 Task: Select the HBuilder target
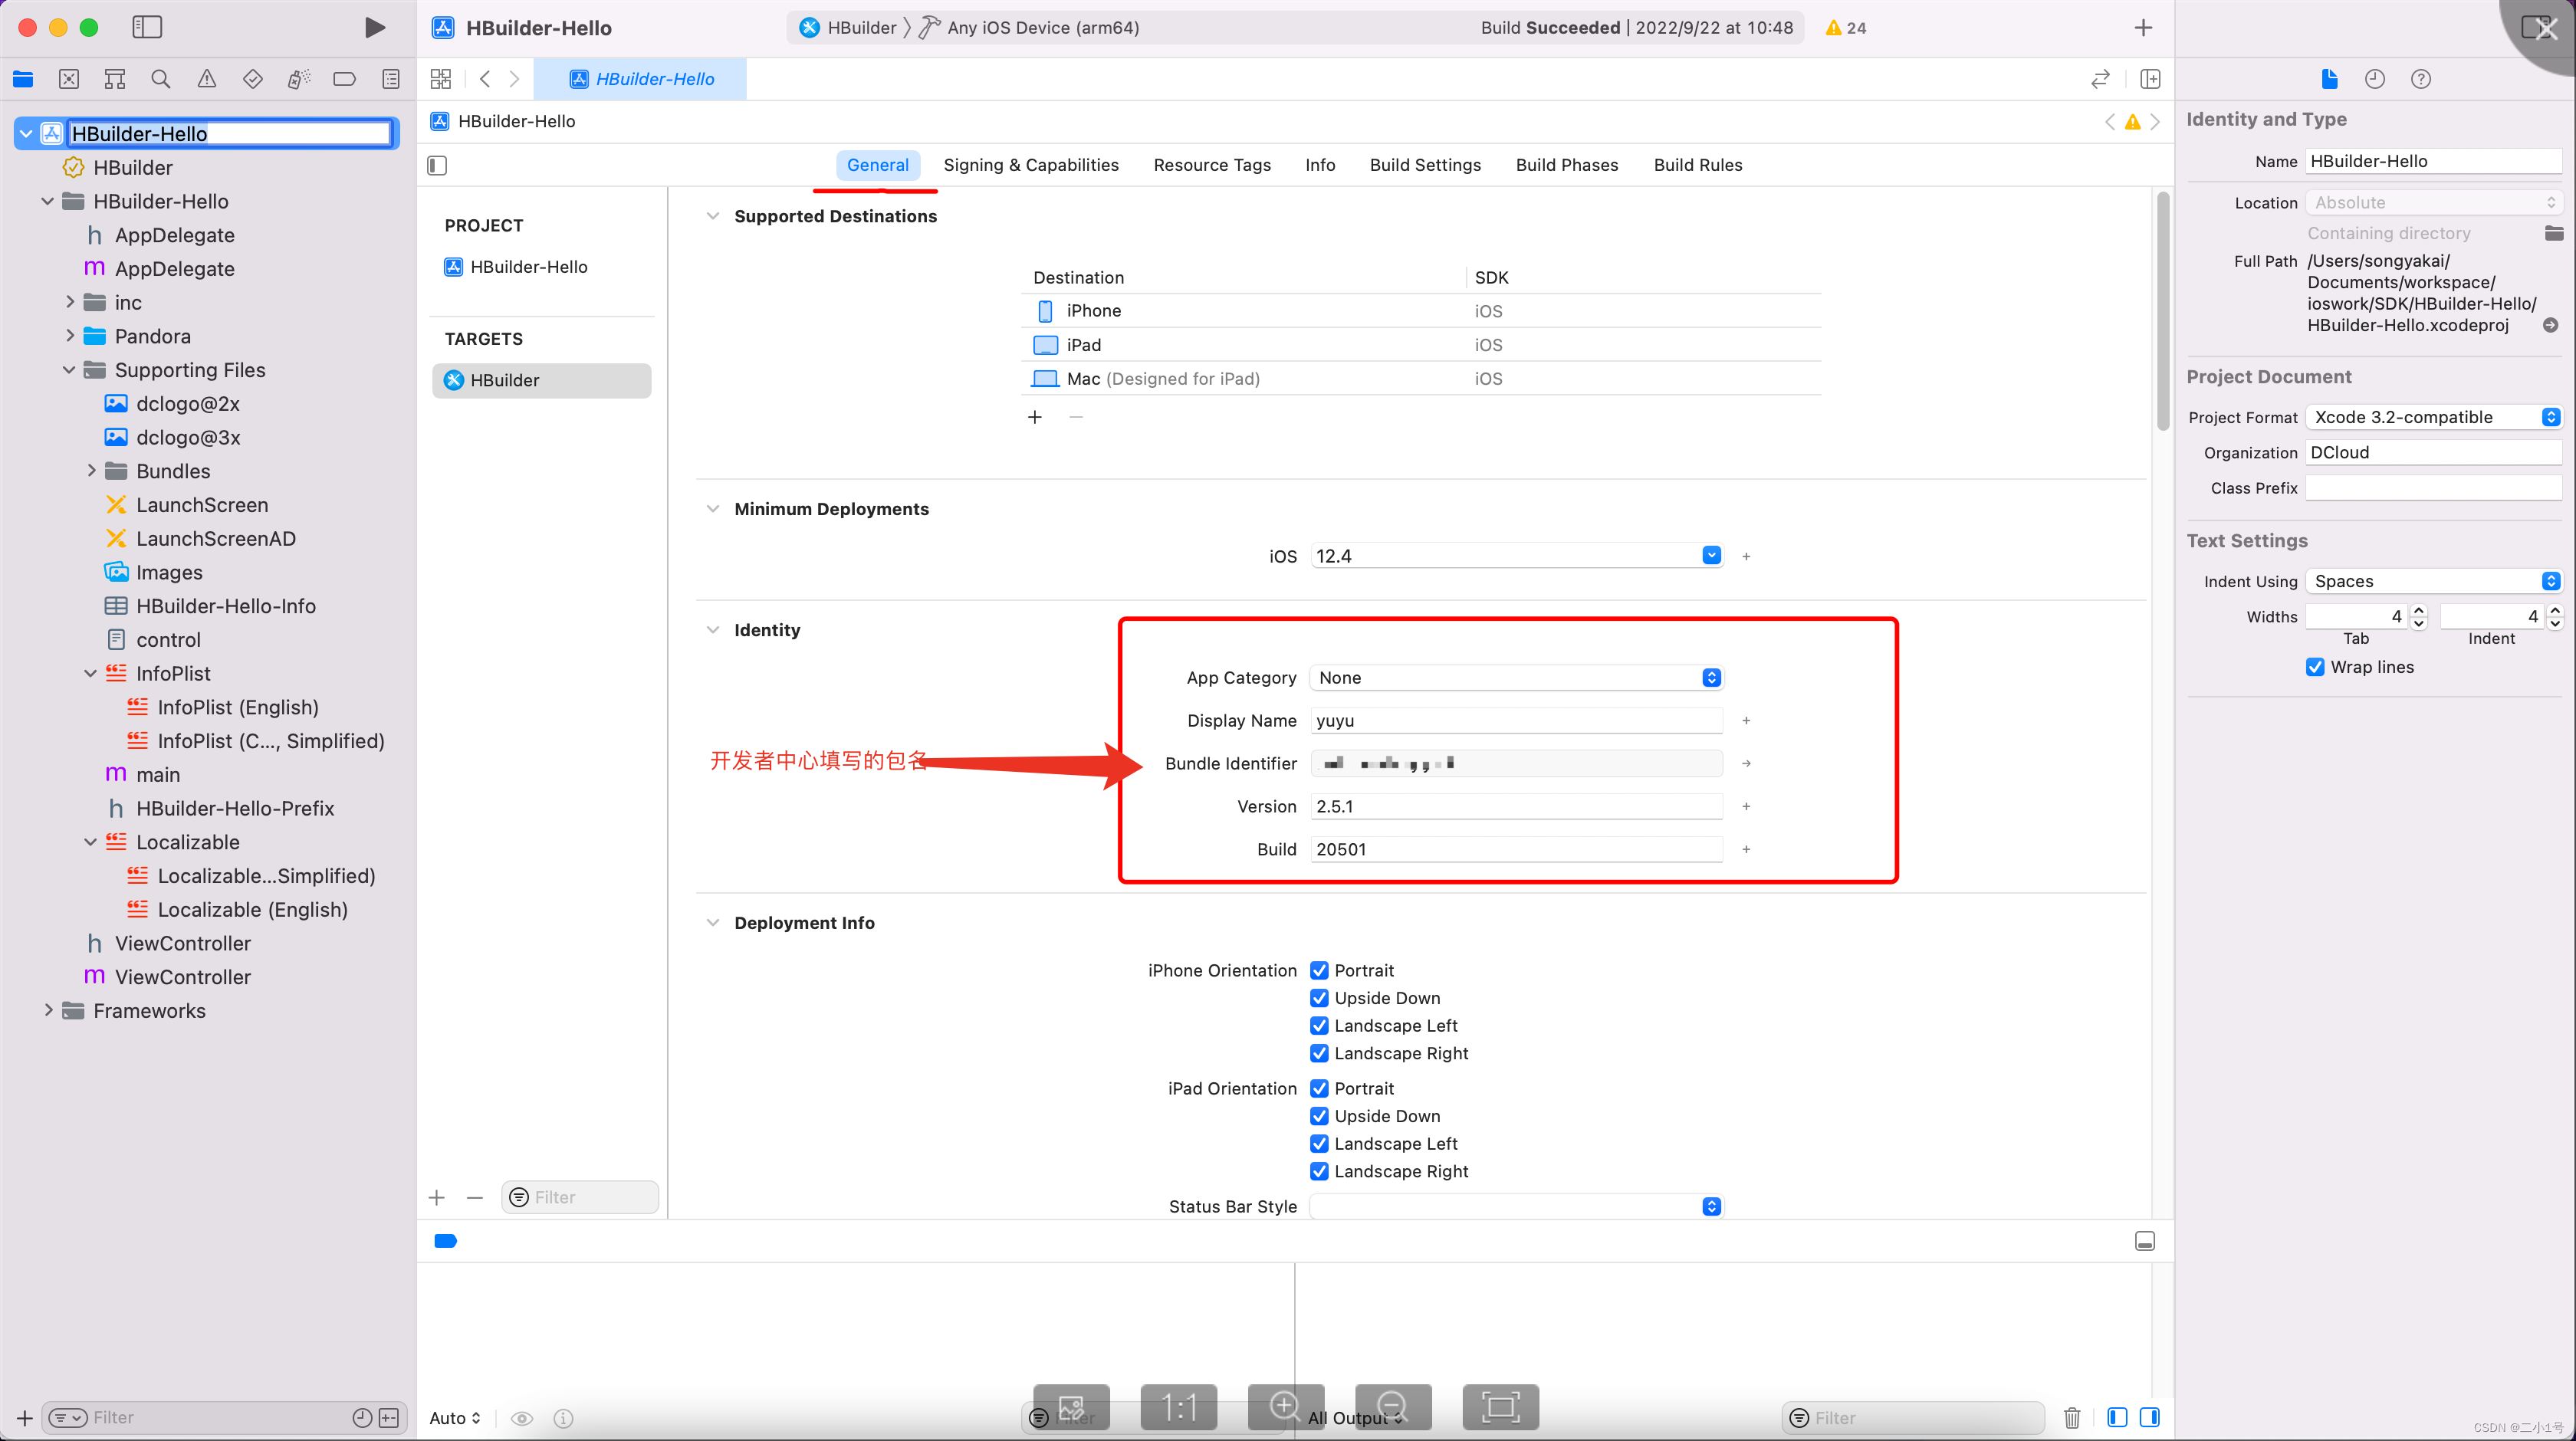(x=541, y=380)
